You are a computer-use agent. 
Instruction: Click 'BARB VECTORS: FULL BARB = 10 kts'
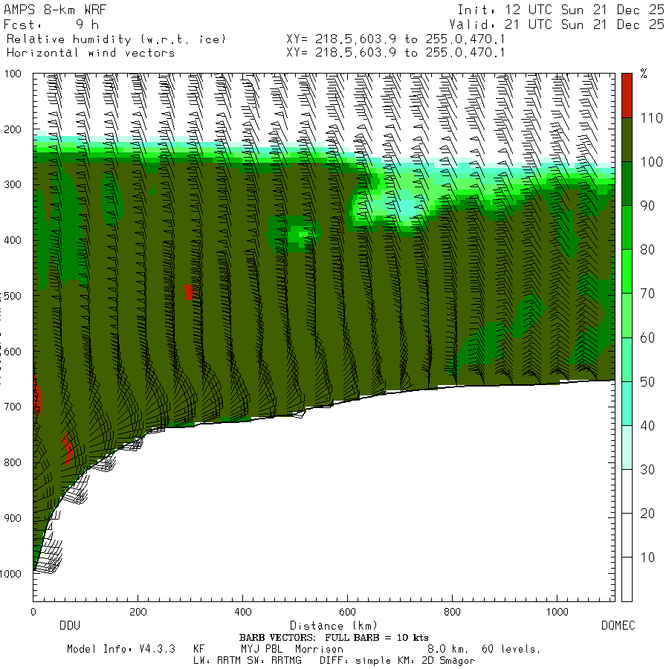[334, 638]
